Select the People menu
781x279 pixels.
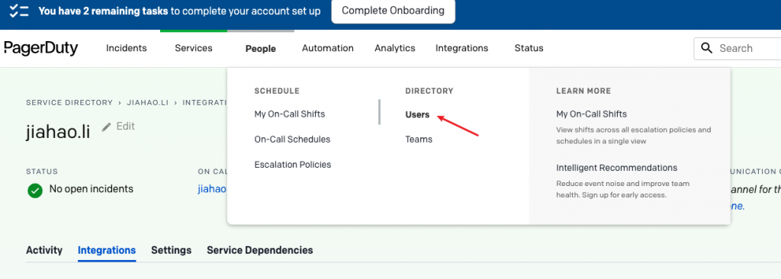pyautogui.click(x=261, y=49)
